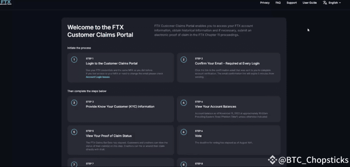Open the View Your Account Balances card
Image resolution: width=350 pixels, height=167 pixels.
point(228,109)
